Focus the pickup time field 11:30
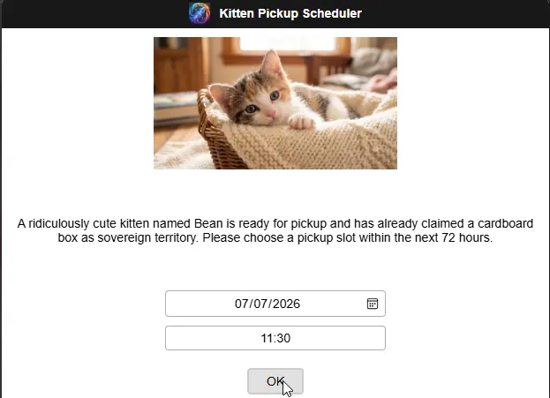 [x=275, y=338]
